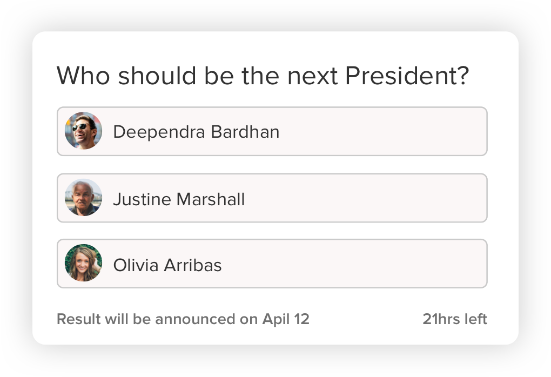Vote for Deependra Bardhan poll option
551x377 pixels.
click(x=272, y=131)
